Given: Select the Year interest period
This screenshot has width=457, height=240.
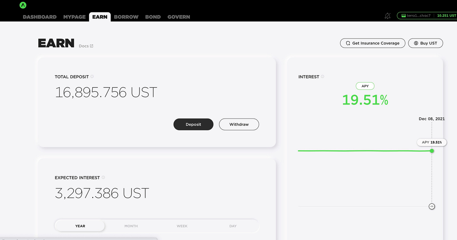Looking at the screenshot, I should pyautogui.click(x=80, y=226).
